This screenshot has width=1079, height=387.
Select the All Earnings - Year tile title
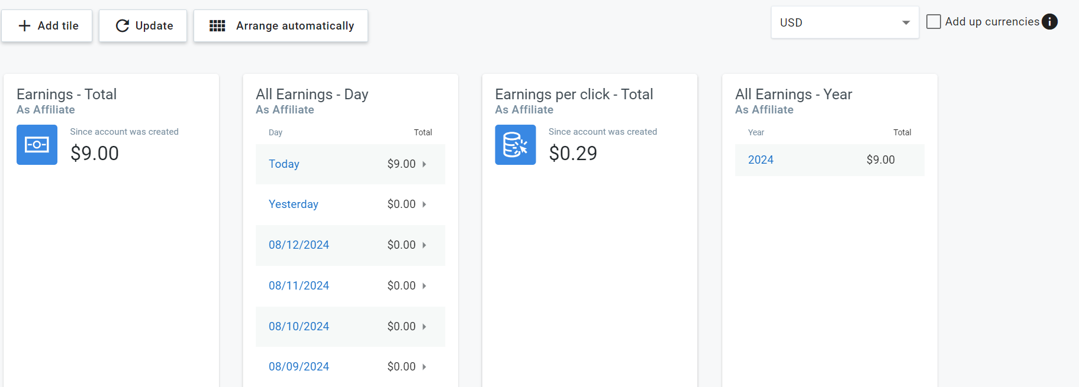click(x=793, y=95)
